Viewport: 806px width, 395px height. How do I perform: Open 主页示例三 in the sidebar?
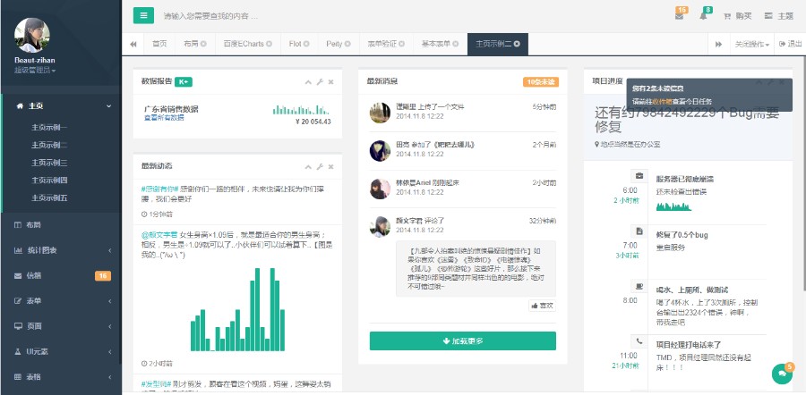pyautogui.click(x=49, y=163)
